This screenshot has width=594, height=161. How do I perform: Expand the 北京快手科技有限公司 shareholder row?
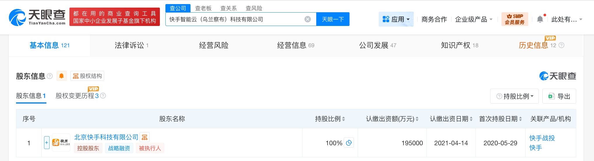(x=47, y=143)
